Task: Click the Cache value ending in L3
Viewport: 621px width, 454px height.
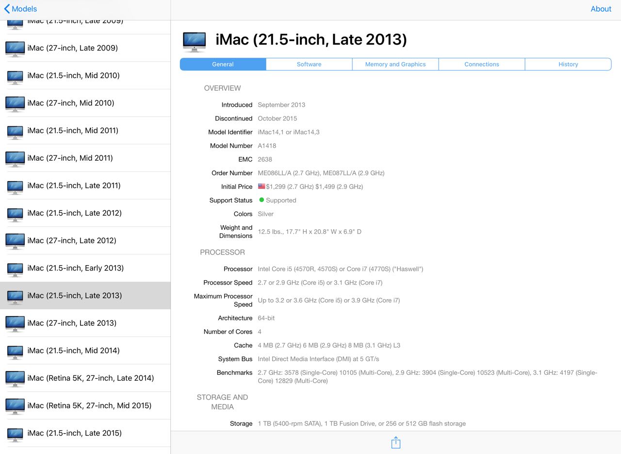Action: point(329,345)
